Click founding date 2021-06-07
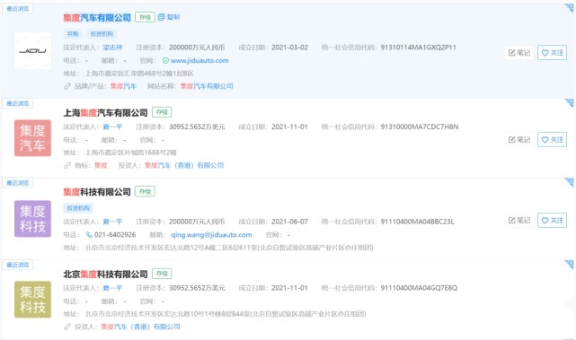Image resolution: width=576 pixels, height=340 pixels. (x=290, y=222)
